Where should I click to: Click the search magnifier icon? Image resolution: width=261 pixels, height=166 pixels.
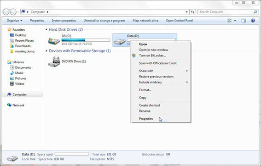255,12
